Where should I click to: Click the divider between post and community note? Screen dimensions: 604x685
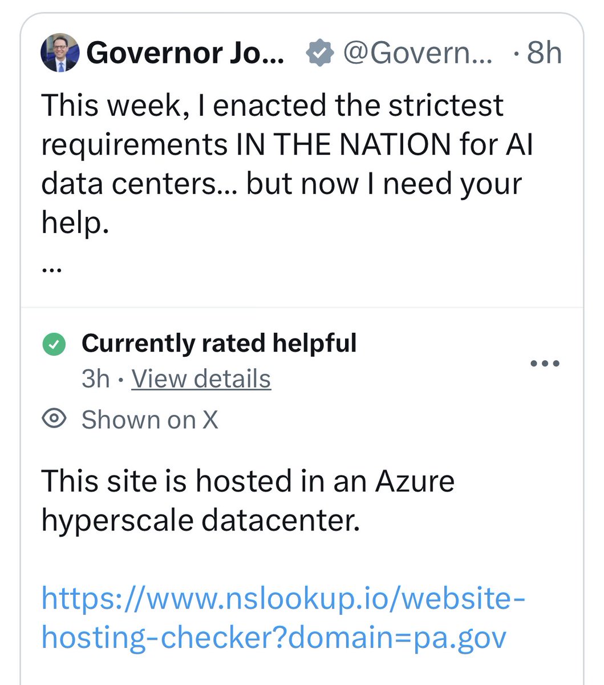pos(302,307)
